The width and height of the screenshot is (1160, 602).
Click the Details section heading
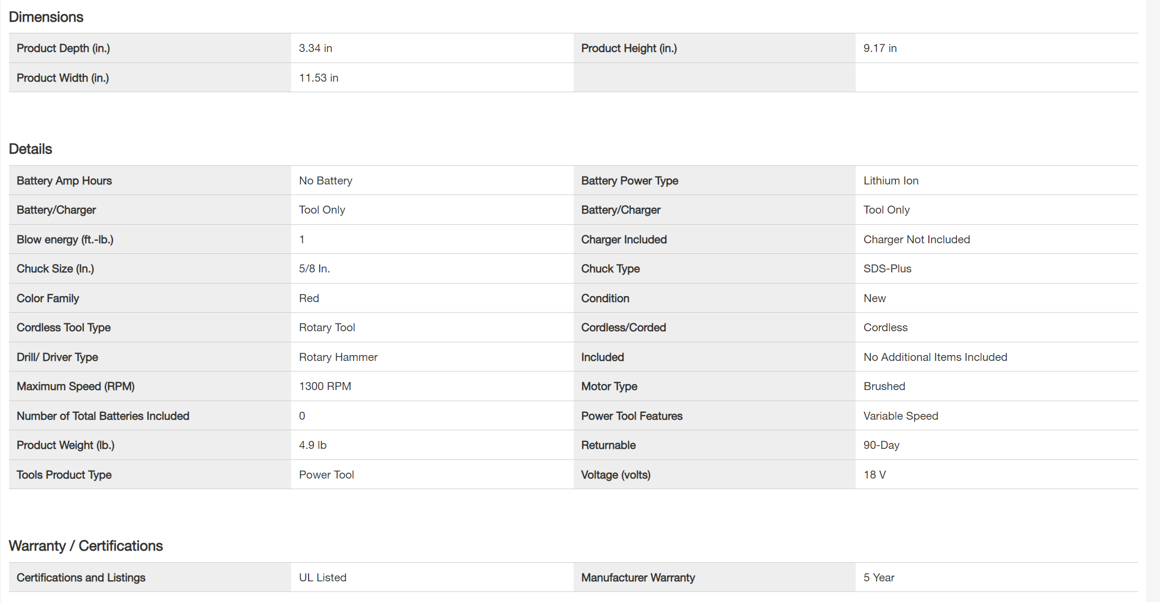[x=31, y=149]
